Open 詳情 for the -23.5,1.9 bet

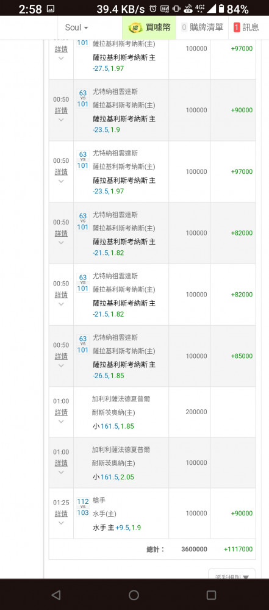[61, 110]
